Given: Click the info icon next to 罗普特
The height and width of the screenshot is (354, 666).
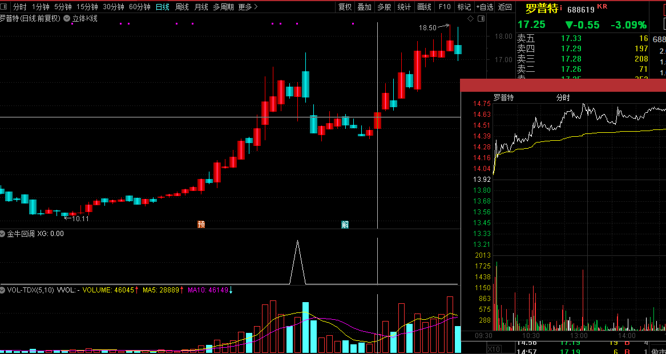Looking at the screenshot, I should (561, 8).
